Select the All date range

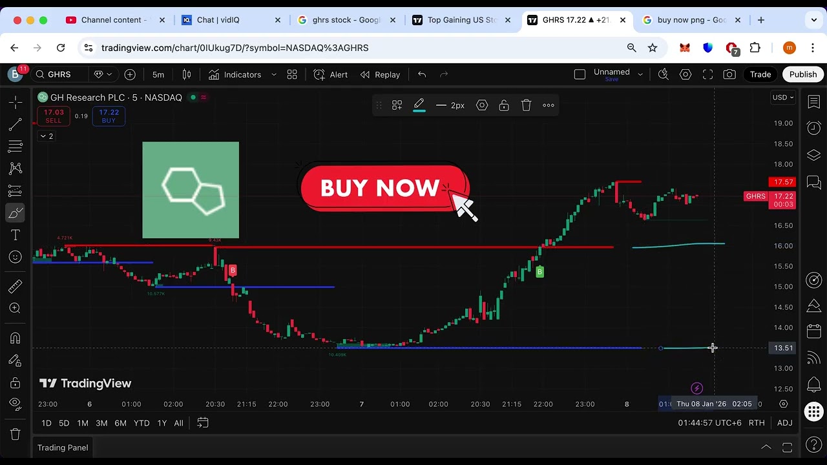coord(178,423)
